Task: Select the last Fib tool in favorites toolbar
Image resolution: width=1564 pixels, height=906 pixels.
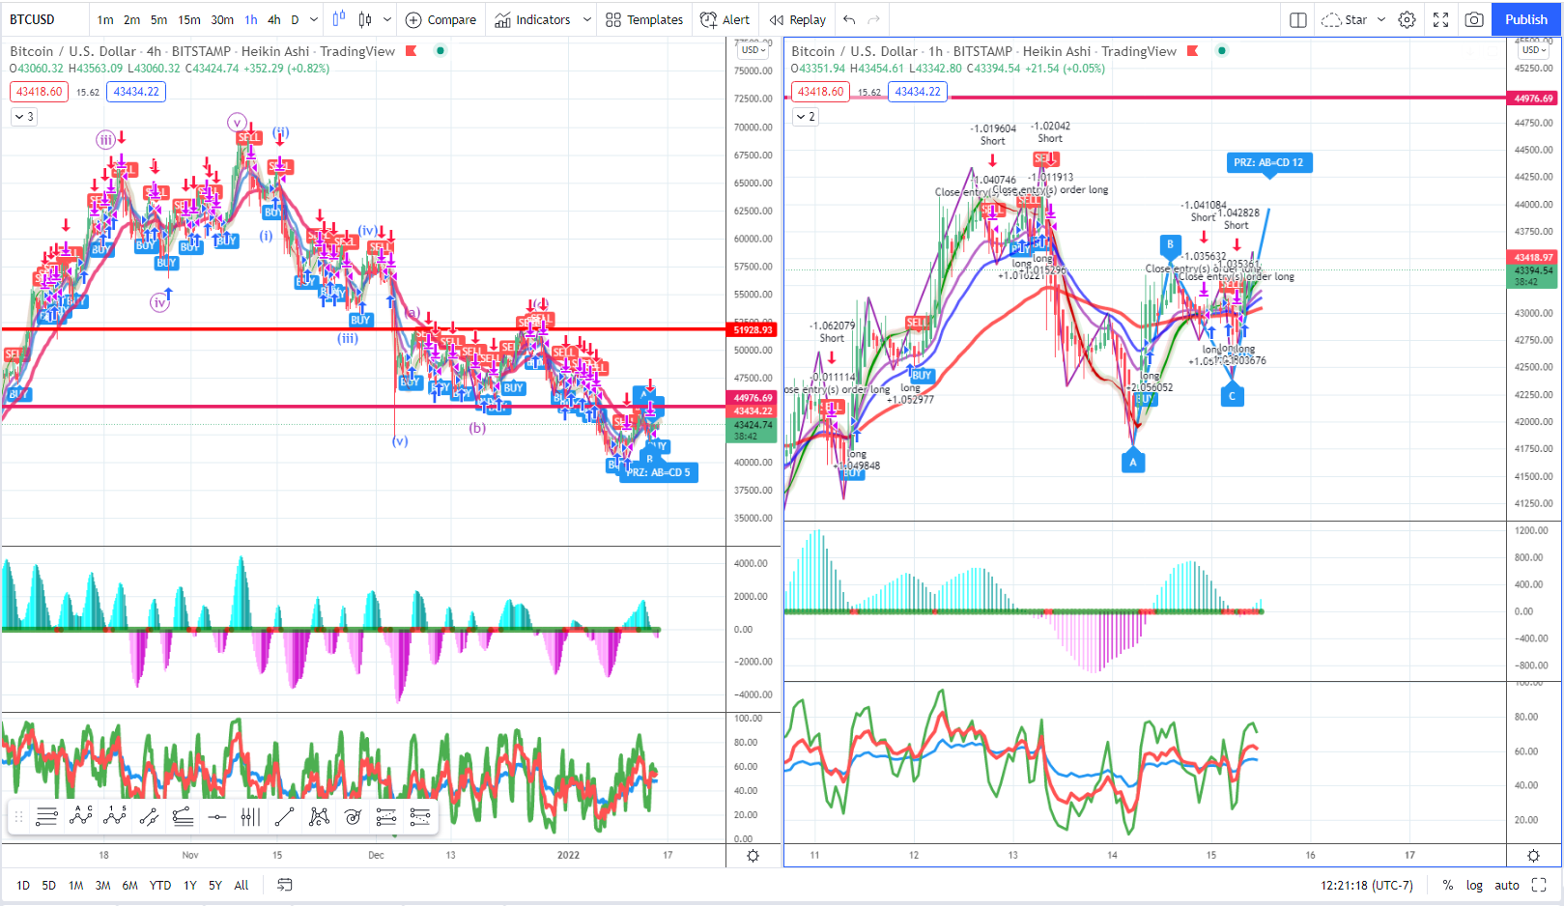Action: 420,817
